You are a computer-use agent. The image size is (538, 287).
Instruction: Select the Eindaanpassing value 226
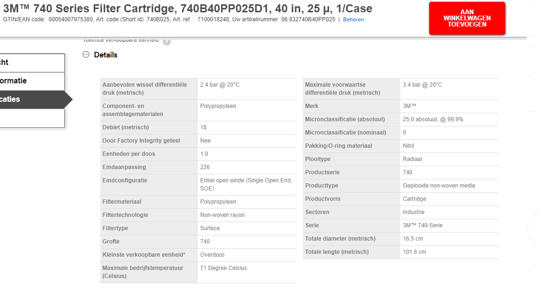[205, 167]
